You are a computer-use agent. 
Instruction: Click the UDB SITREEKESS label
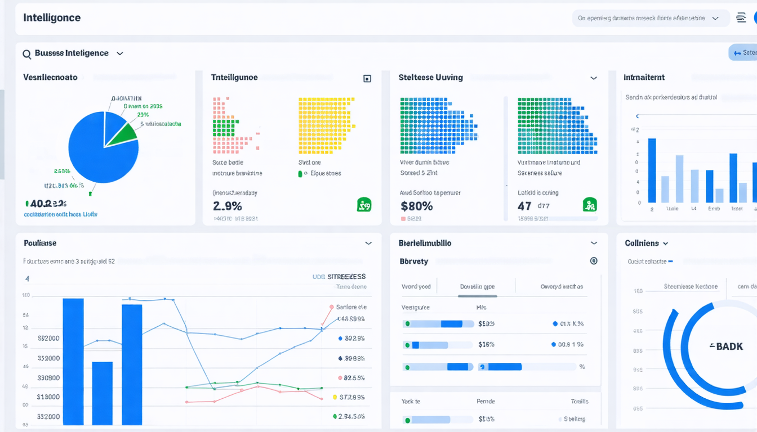pos(339,276)
